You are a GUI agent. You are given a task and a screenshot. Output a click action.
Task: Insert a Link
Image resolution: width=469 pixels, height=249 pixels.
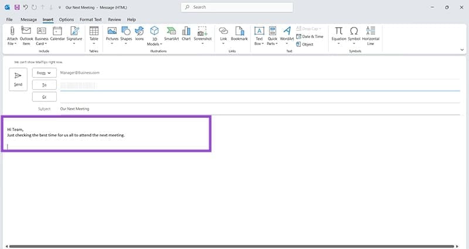coord(223,36)
